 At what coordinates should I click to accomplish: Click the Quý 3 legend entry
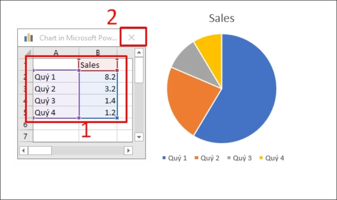(240, 158)
